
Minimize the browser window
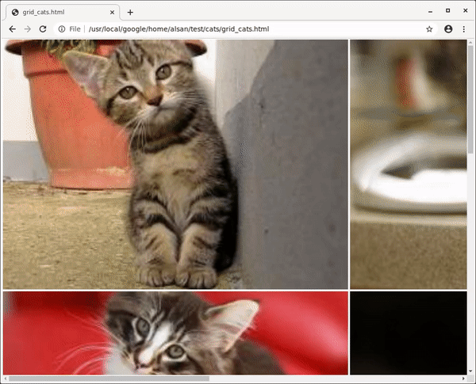click(430, 12)
